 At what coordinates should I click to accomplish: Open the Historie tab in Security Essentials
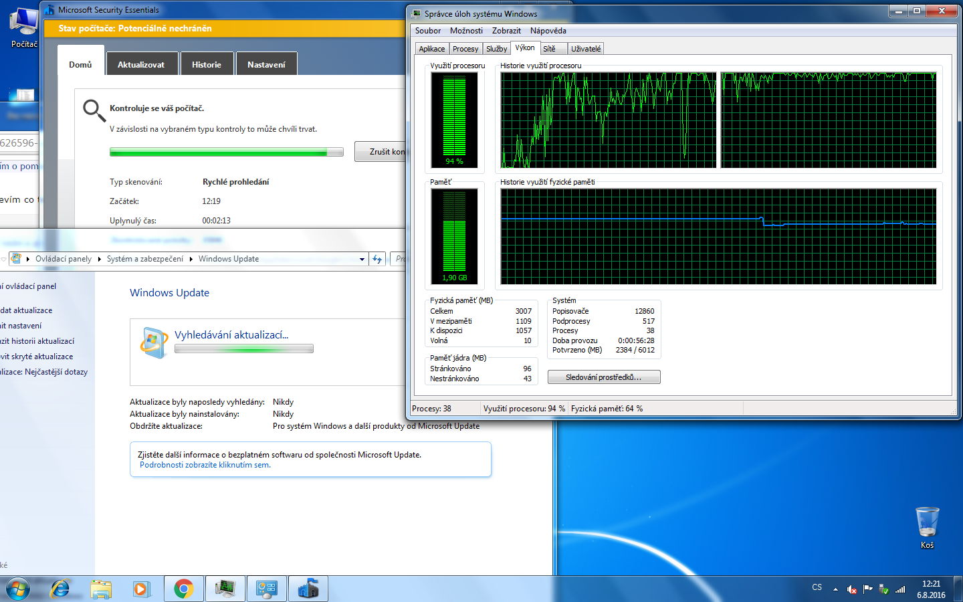click(207, 64)
